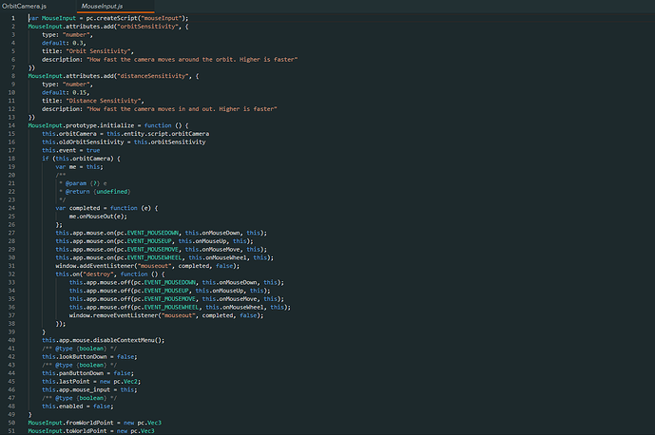Place cursor on "distanceSensitivity" string in line 8

pyautogui.click(x=154, y=76)
